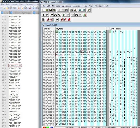The width and height of the screenshot is (140, 128).
Task: Click the pencil edit icon in AXE
Action: pos(75,10)
